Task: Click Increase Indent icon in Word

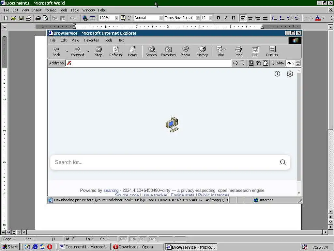Action: (x=297, y=18)
